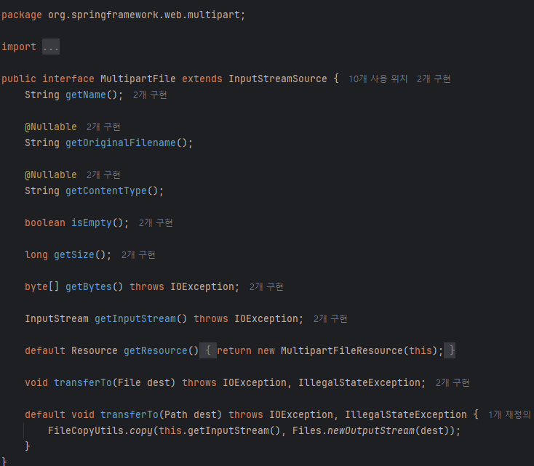The width and height of the screenshot is (534, 466).
Task: Click IllegalStateException in transferTo(Path dest) line
Action: pos(406,415)
